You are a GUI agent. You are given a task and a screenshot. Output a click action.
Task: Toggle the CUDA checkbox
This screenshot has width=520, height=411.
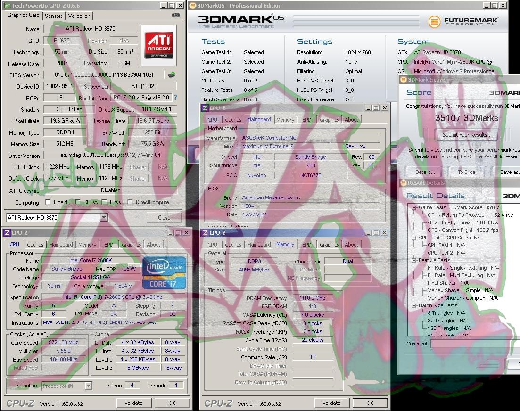pyautogui.click(x=78, y=202)
